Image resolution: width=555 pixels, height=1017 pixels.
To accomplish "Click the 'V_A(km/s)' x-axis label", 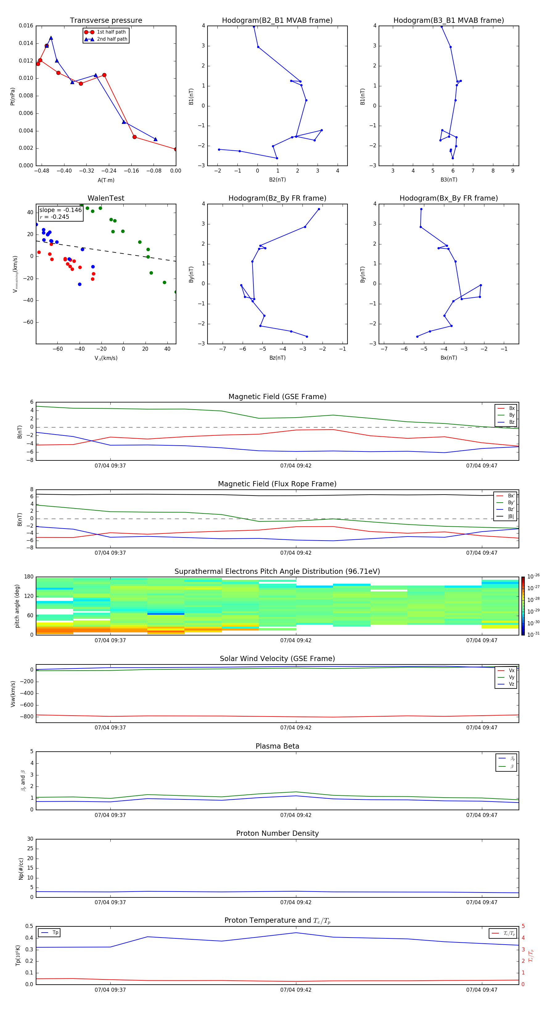I will coord(106,358).
